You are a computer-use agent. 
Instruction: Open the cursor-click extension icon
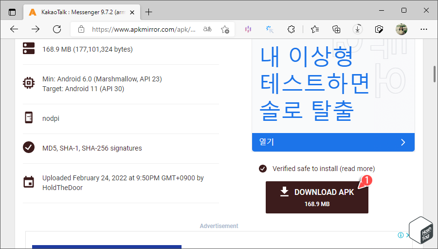coord(270,29)
